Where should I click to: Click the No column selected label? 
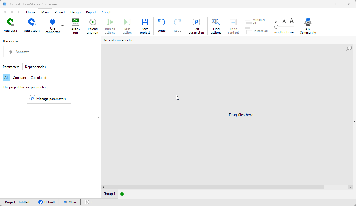coord(119,40)
